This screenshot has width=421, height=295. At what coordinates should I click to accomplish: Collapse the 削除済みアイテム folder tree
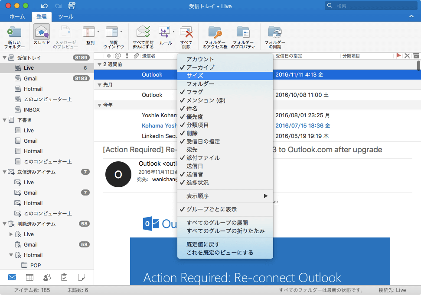[4, 224]
